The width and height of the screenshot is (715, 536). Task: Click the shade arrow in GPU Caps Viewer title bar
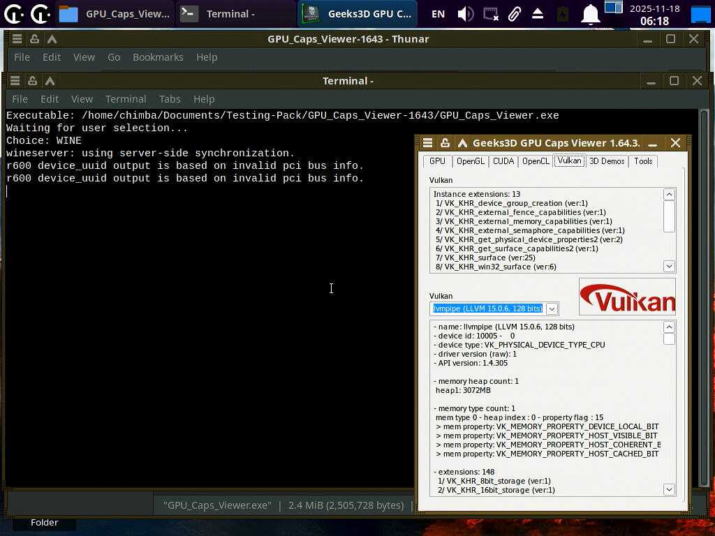pyautogui.click(x=462, y=142)
